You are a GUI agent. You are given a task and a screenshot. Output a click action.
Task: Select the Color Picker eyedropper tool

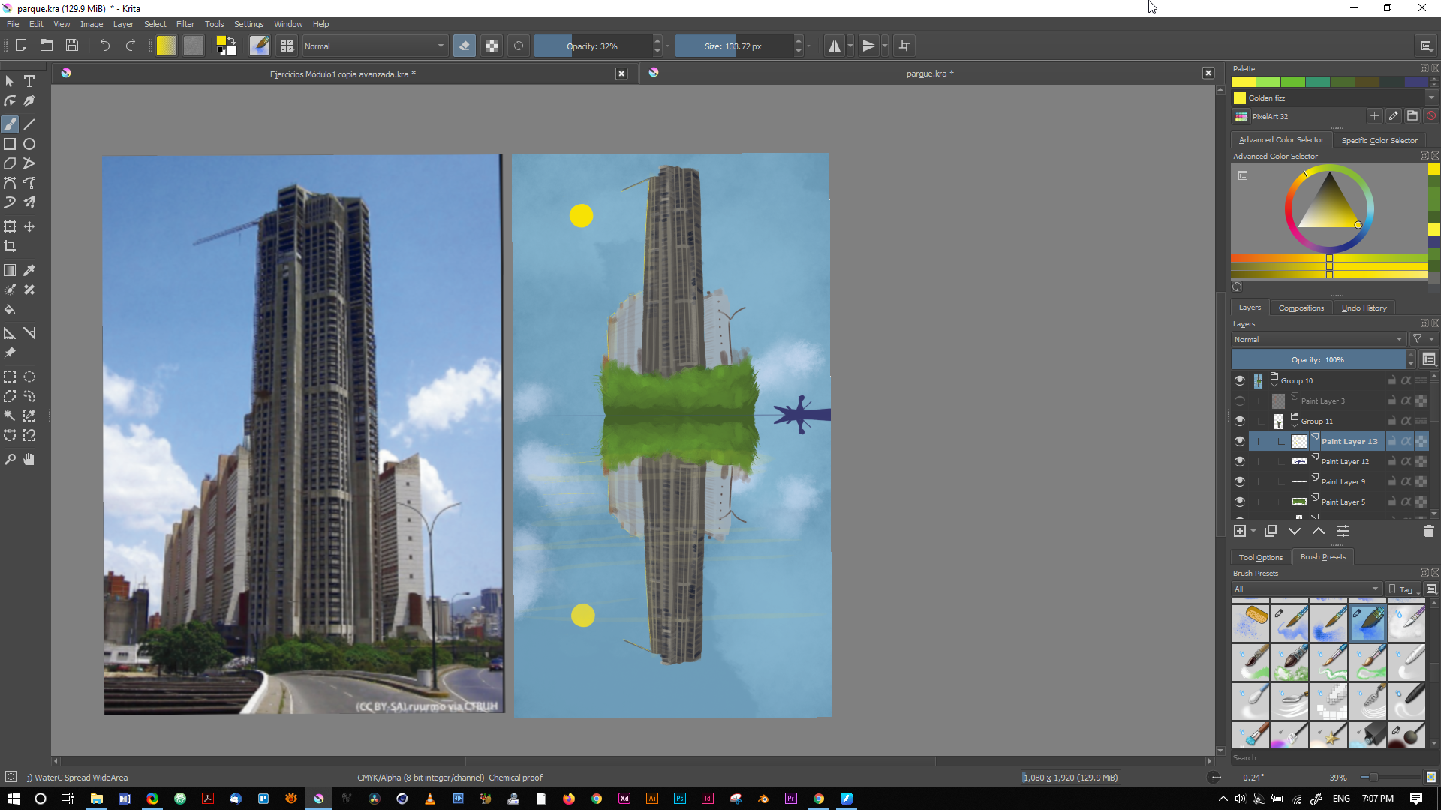(x=29, y=270)
